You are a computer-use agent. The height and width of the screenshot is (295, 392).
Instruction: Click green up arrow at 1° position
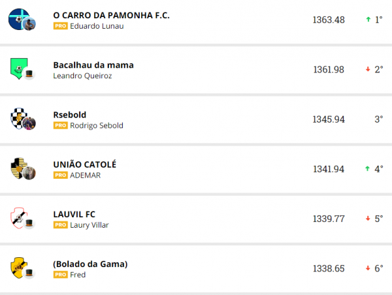[368, 20]
